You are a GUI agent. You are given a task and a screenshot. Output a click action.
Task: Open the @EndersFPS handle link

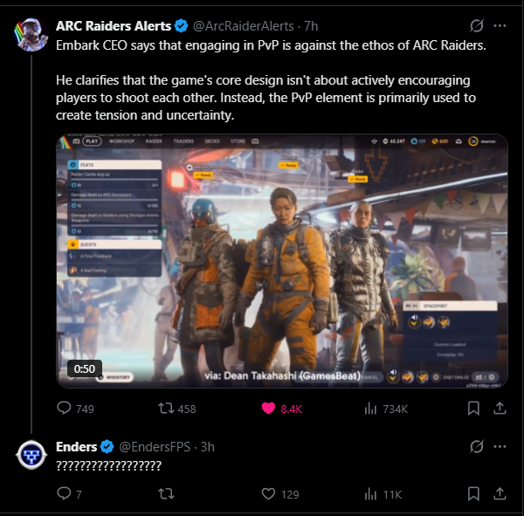155,447
